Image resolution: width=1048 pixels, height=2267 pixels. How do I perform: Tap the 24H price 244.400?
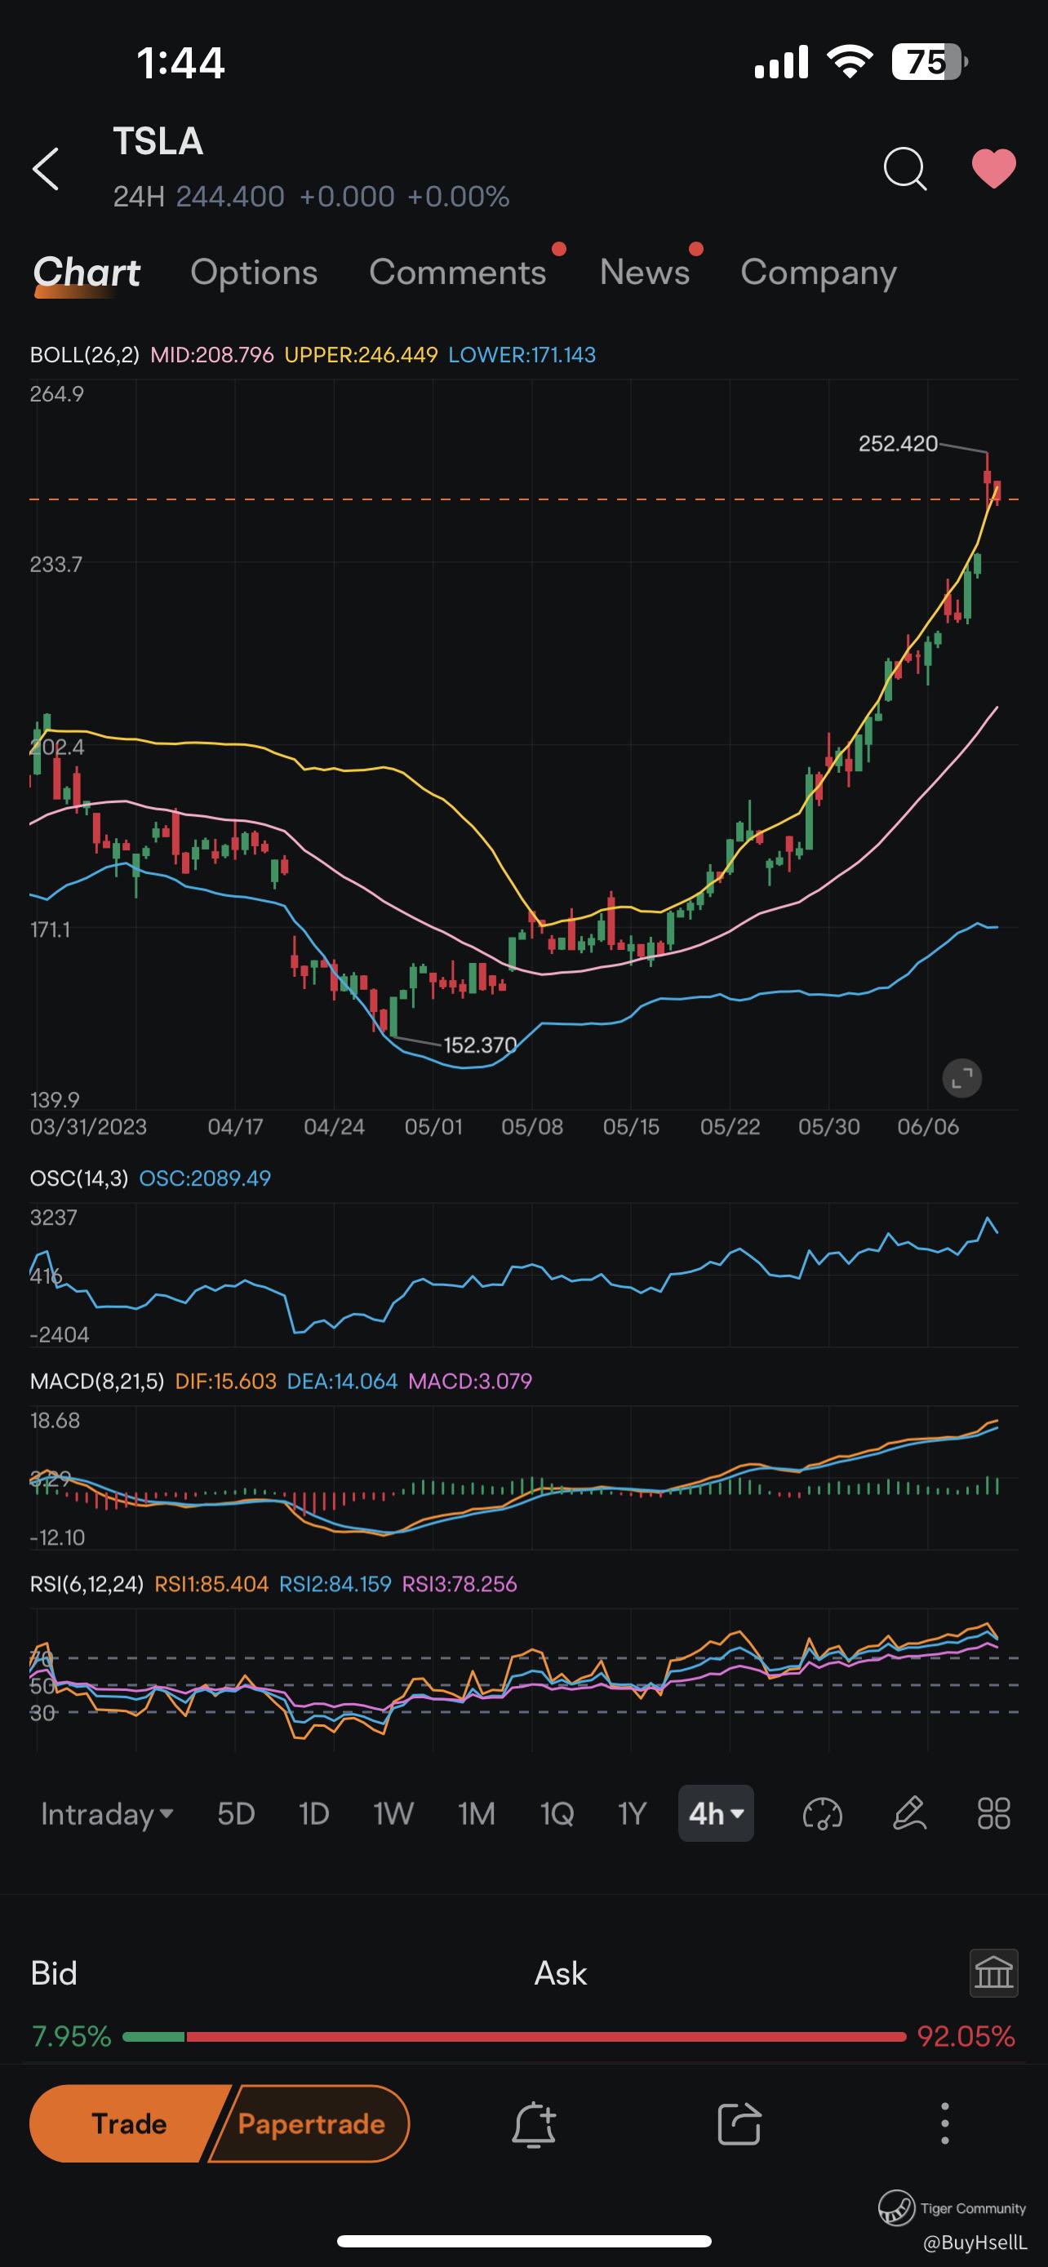(x=229, y=196)
